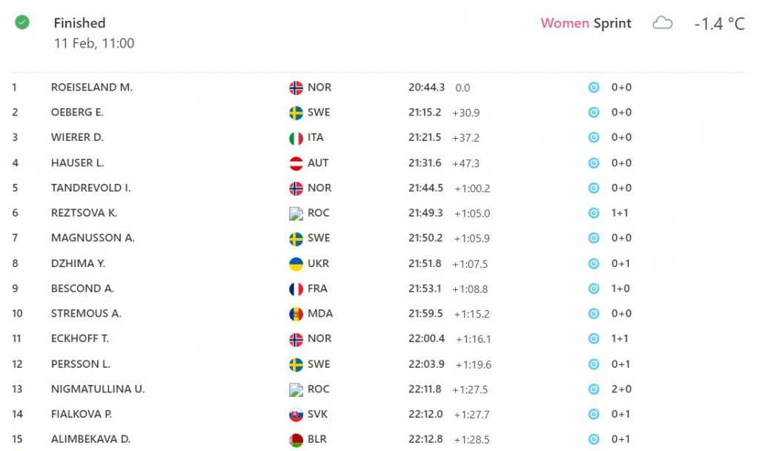Click the broken flag image beside REZTSOVA K.
The height and width of the screenshot is (451, 759).
tap(296, 213)
